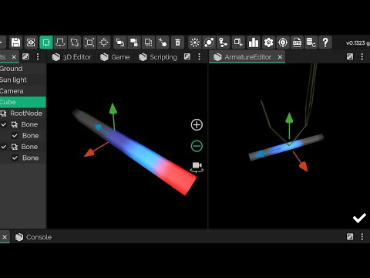Click the sparkle cursor select icon
370x278 pixels.
pos(163,42)
